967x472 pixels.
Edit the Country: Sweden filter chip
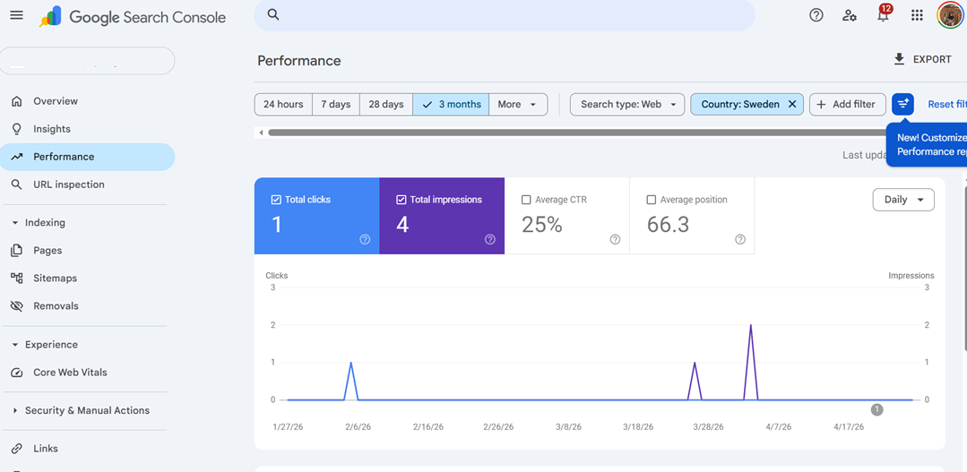coord(740,104)
